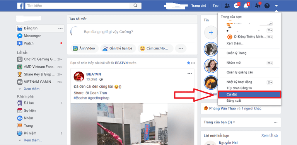Expand Trang của bạn (3) dropdown
297x145 pixels.
point(219,122)
